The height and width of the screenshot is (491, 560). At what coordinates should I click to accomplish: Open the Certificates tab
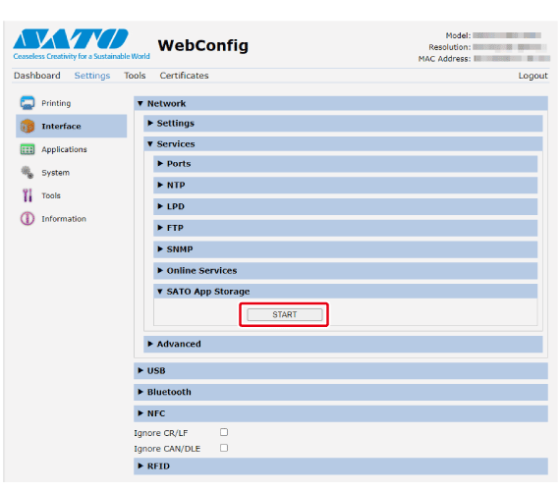pyautogui.click(x=184, y=76)
